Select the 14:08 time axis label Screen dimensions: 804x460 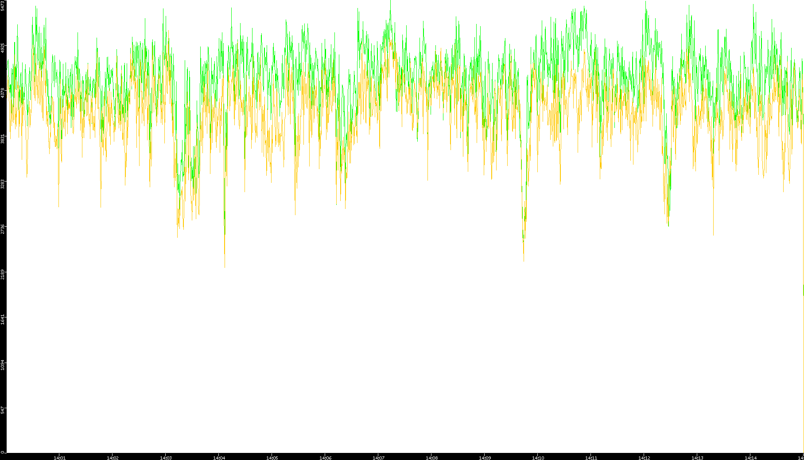[x=432, y=458]
